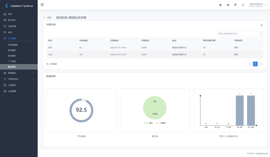Open the notification bell icon

pyautogui.click(x=243, y=5)
